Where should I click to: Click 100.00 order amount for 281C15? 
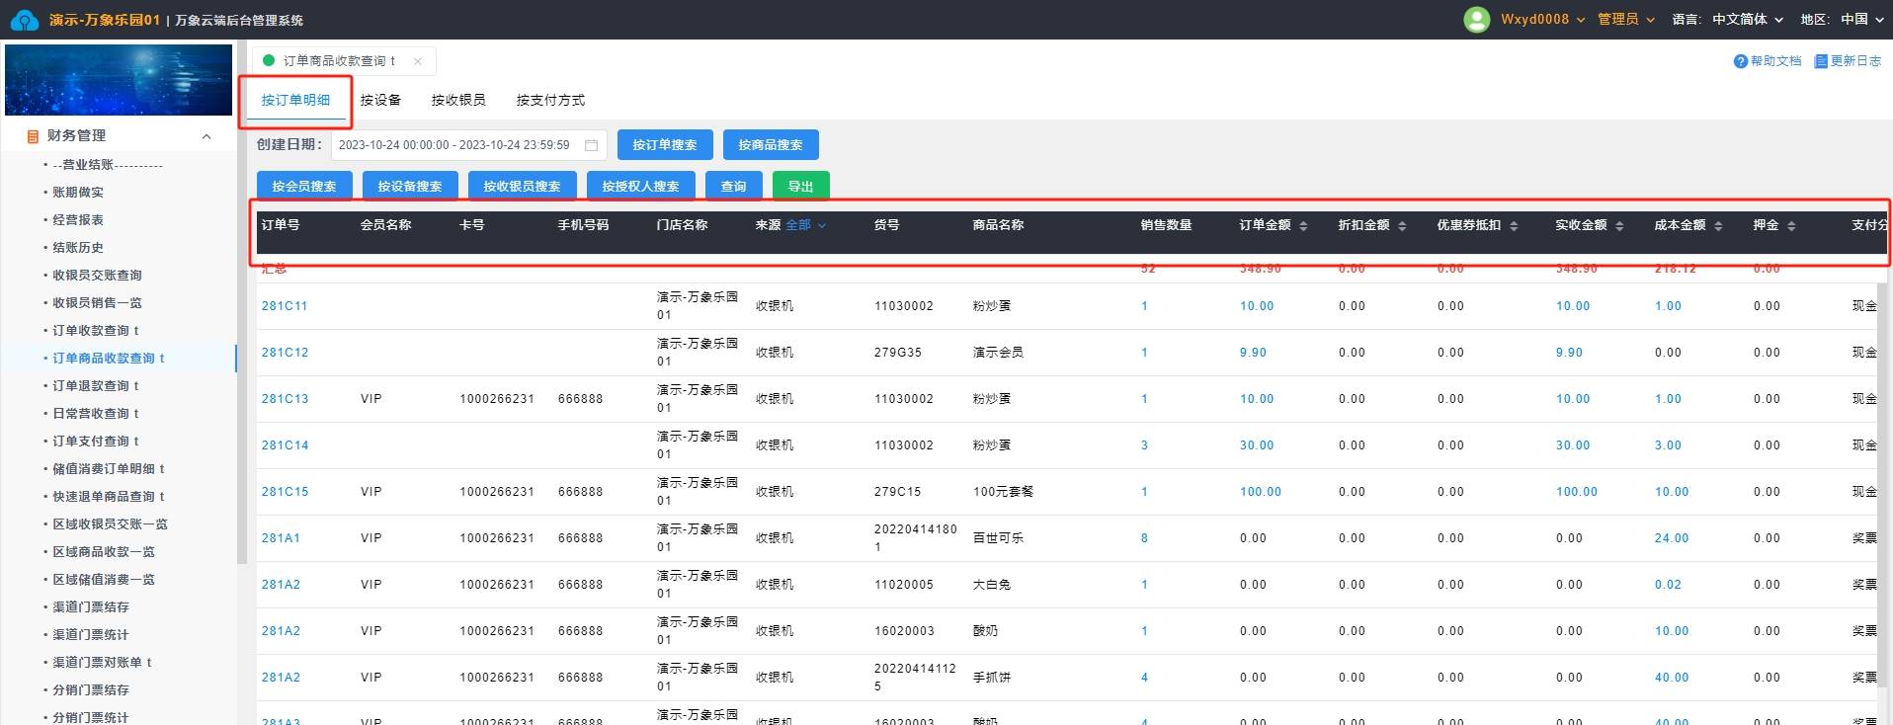(x=1261, y=492)
